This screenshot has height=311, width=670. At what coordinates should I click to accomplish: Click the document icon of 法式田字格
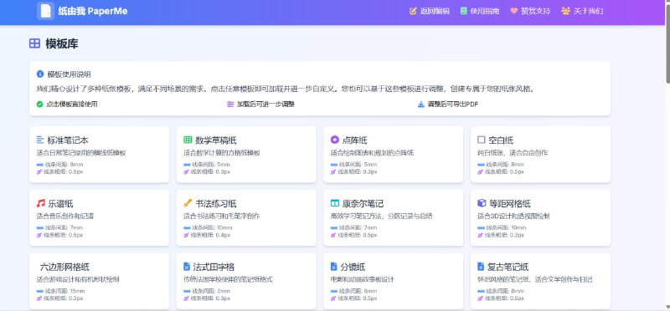186,267
